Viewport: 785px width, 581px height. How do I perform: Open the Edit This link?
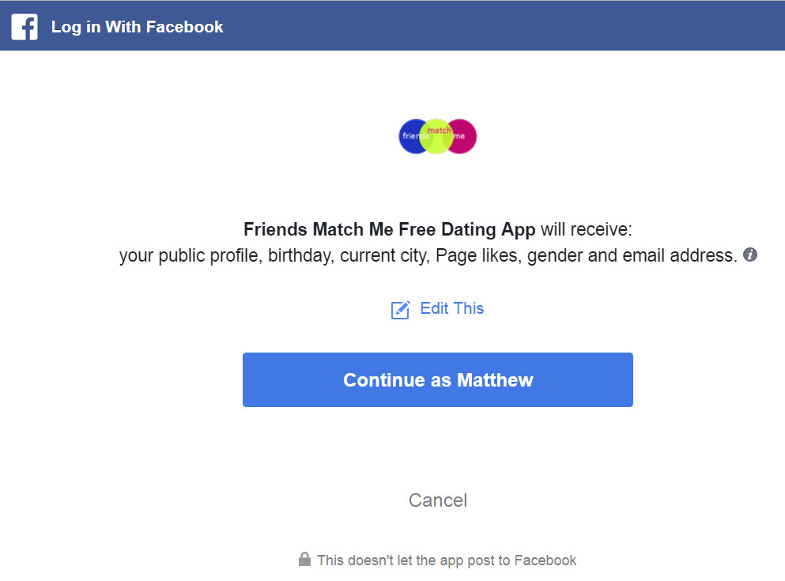click(x=451, y=308)
